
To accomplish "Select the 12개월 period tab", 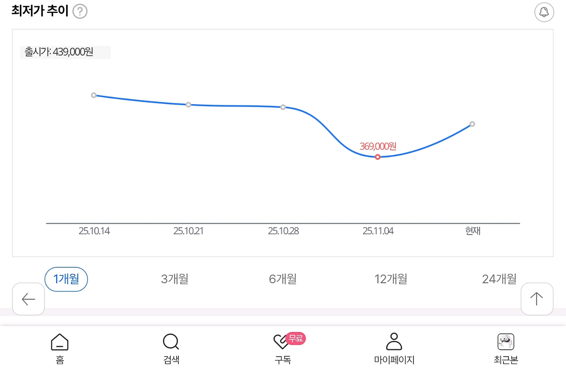I will click(391, 279).
